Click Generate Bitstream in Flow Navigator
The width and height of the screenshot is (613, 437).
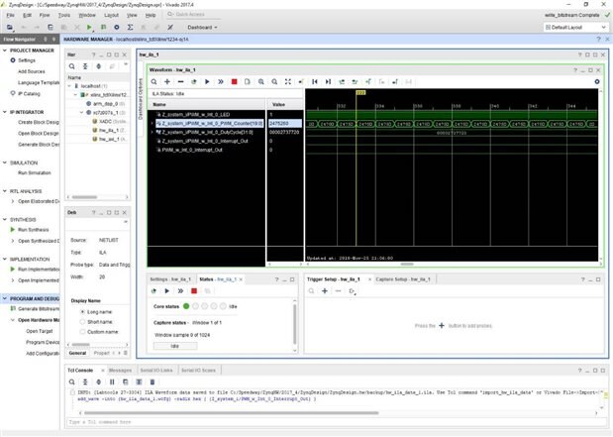click(39, 309)
